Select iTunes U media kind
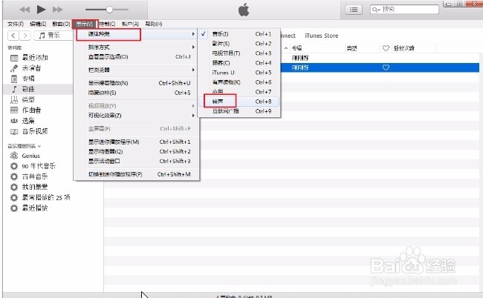 239,73
